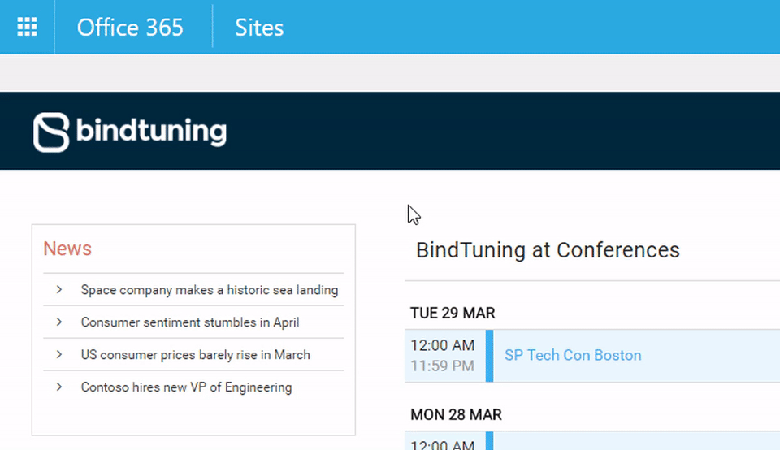780x450 pixels.
Task: Click the 12:00 AM time cell on Tuesday
Action: tap(443, 345)
